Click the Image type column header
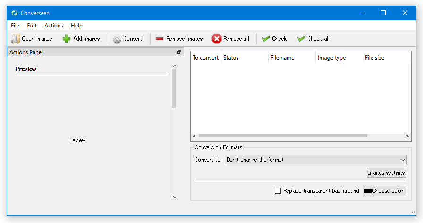The height and width of the screenshot is (223, 423). pos(339,58)
